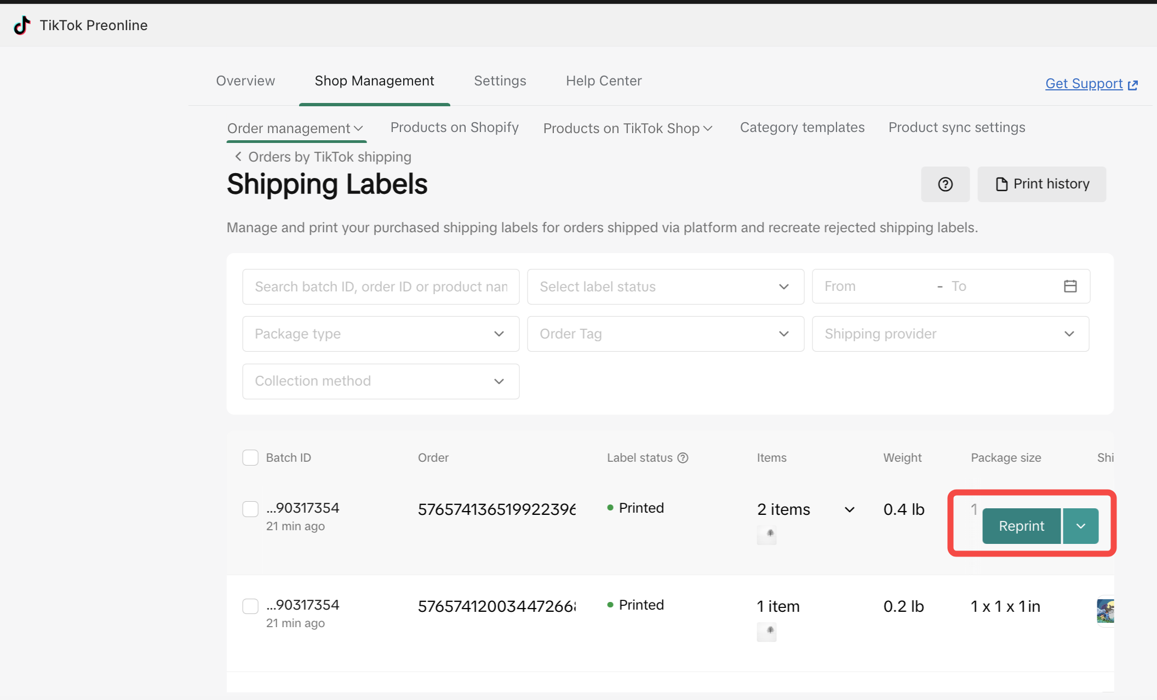Switch to the Settings tab
Screen dimensions: 1157x700
point(500,81)
